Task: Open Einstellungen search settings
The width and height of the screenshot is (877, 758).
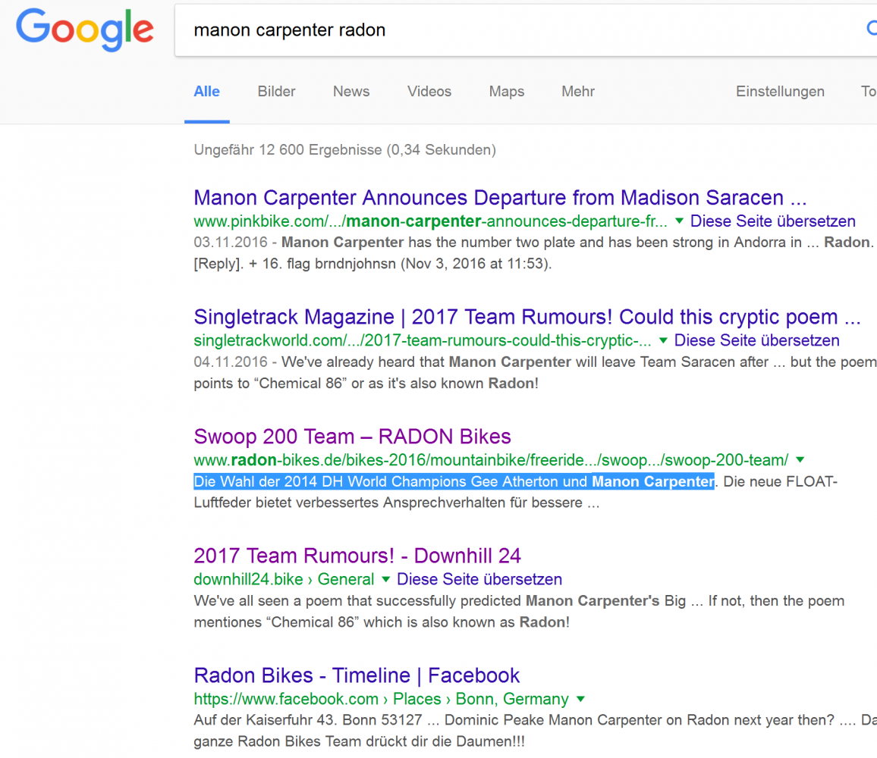Action: coord(780,92)
